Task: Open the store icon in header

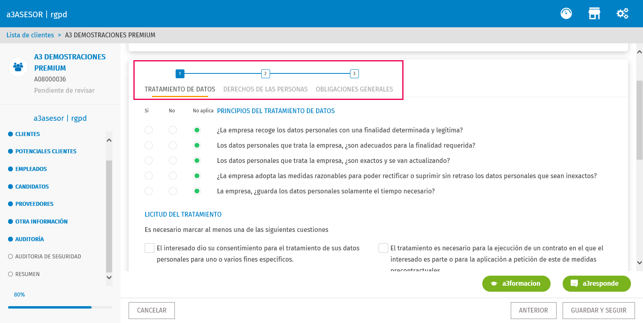Action: point(594,14)
